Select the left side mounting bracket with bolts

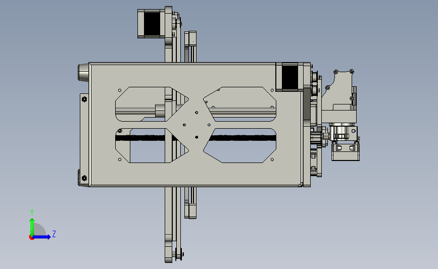click(x=84, y=139)
